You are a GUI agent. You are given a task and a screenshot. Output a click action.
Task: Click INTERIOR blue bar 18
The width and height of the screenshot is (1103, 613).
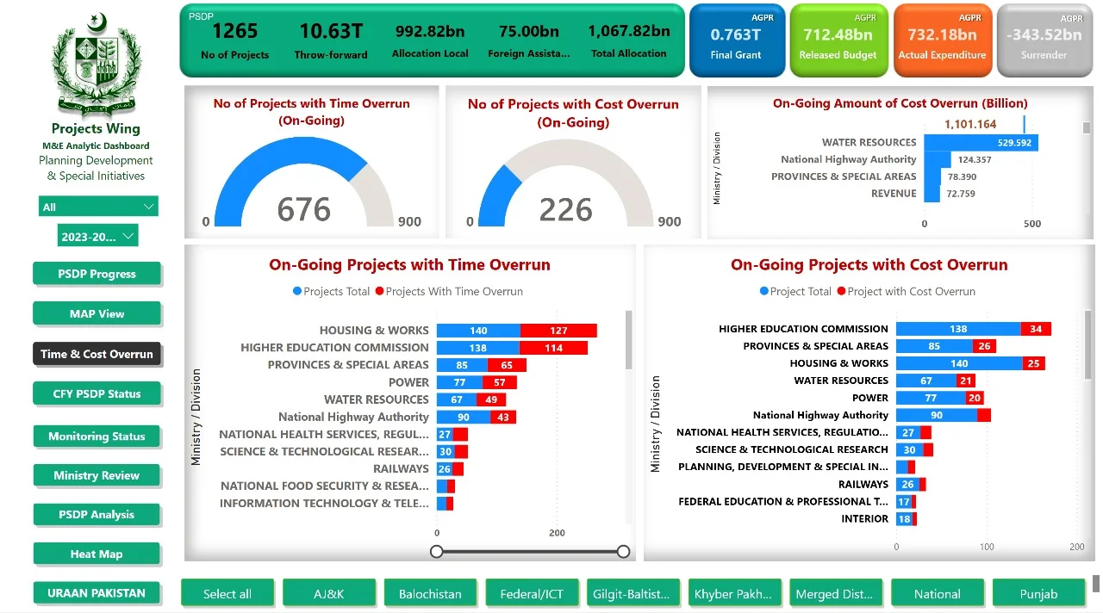coord(904,519)
